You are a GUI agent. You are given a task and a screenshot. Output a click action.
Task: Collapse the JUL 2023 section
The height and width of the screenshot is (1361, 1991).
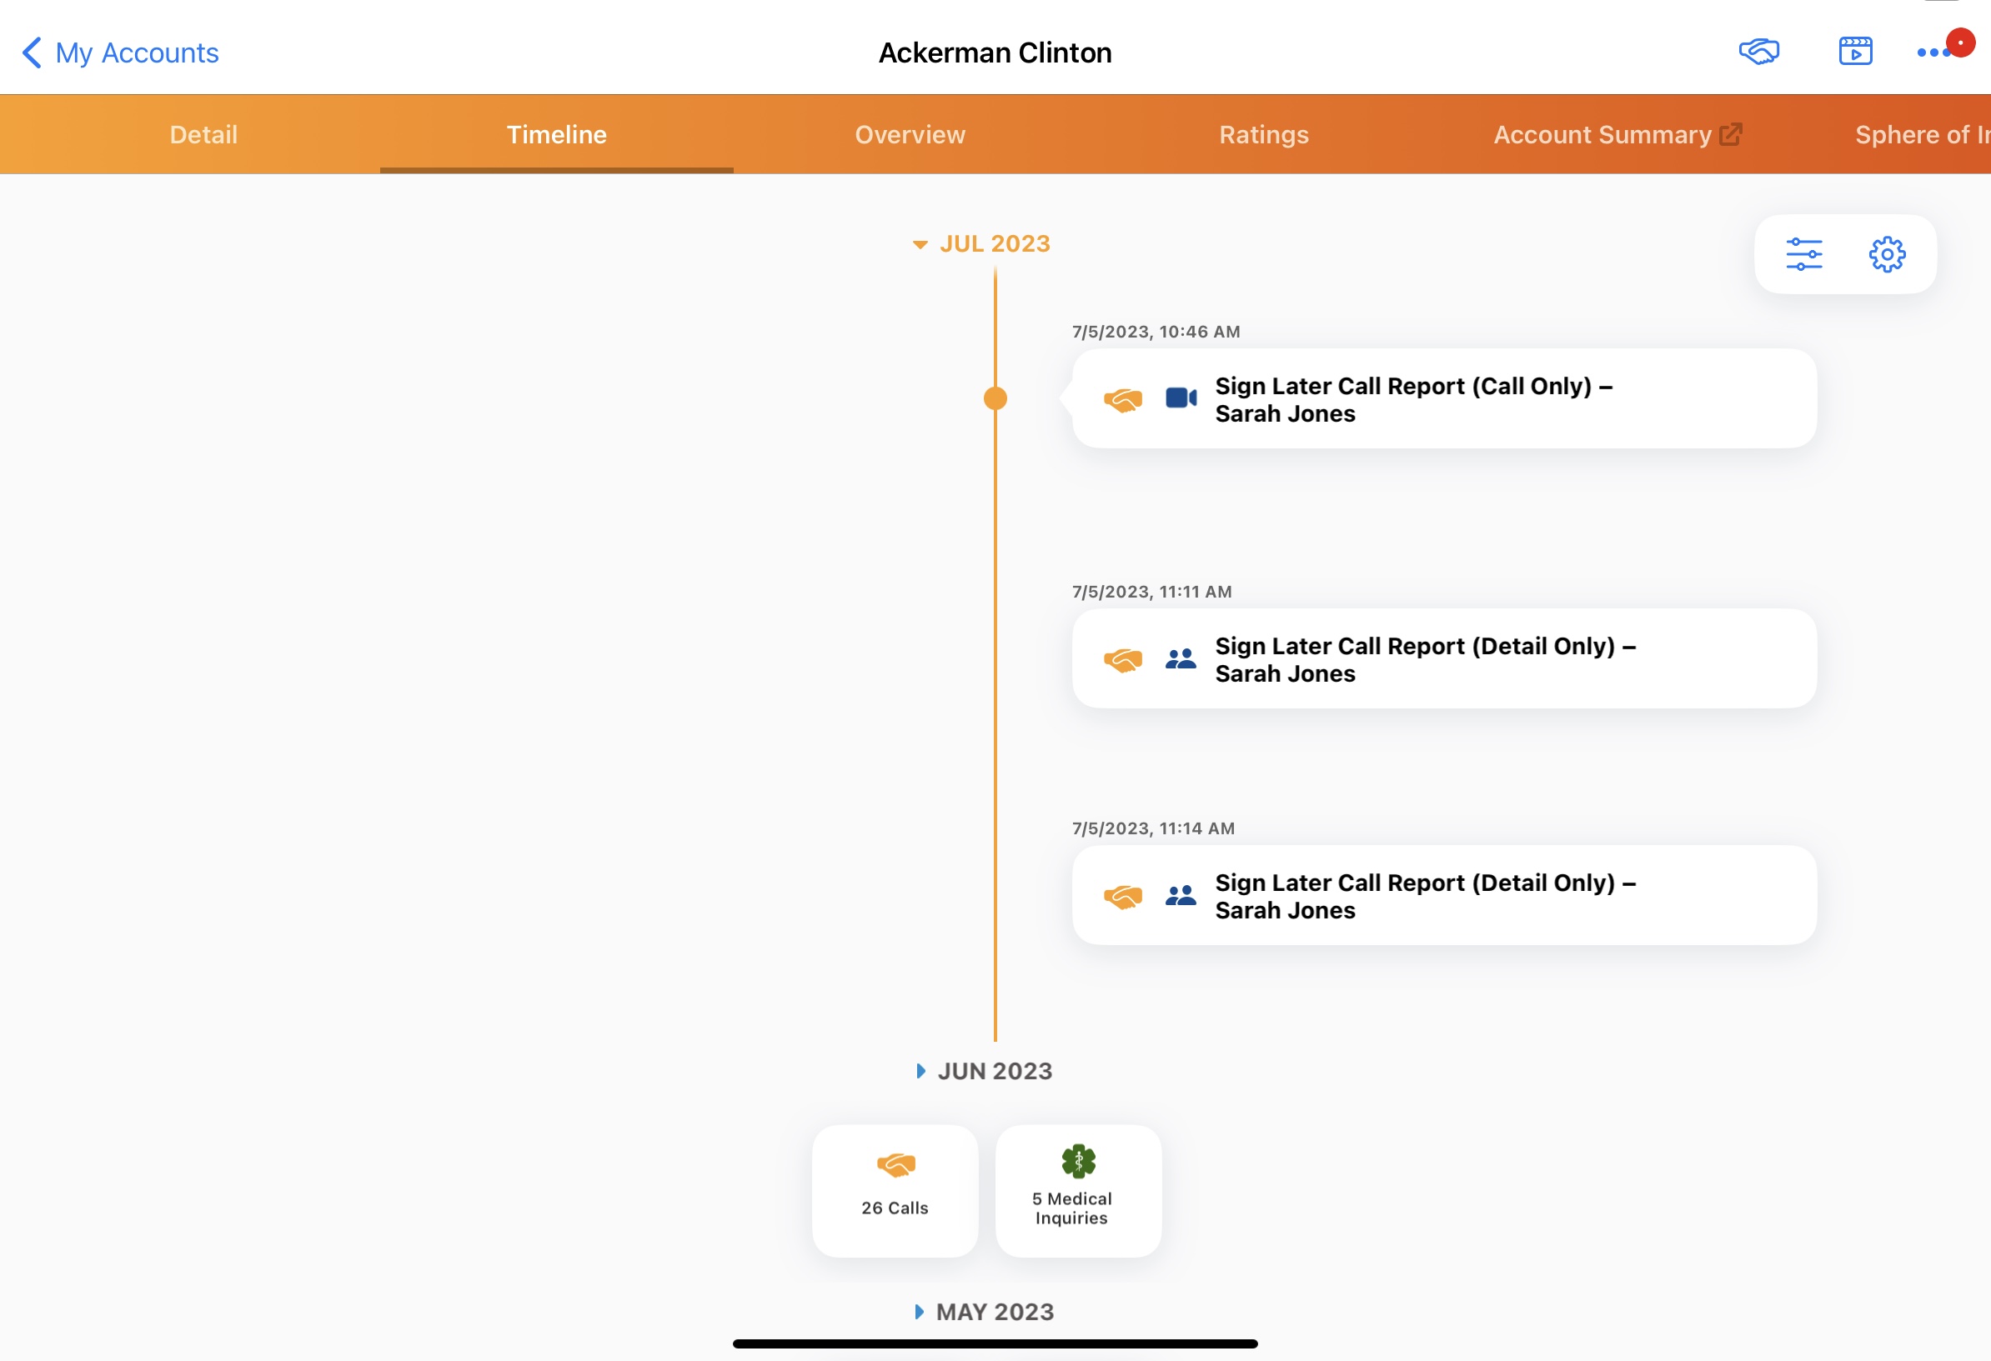tap(920, 245)
